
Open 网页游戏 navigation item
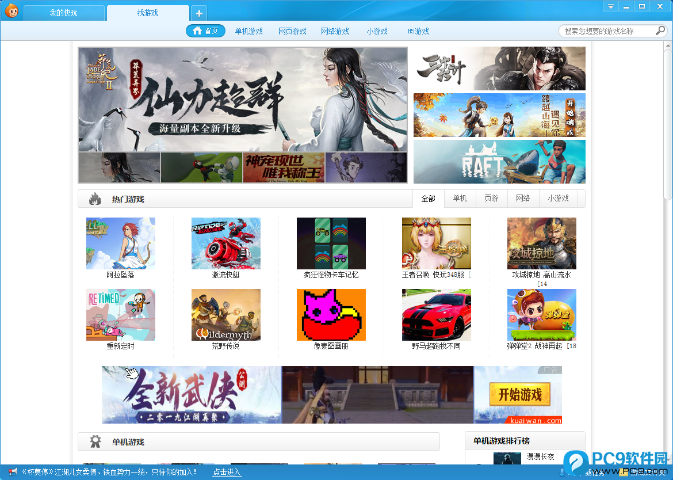click(292, 31)
